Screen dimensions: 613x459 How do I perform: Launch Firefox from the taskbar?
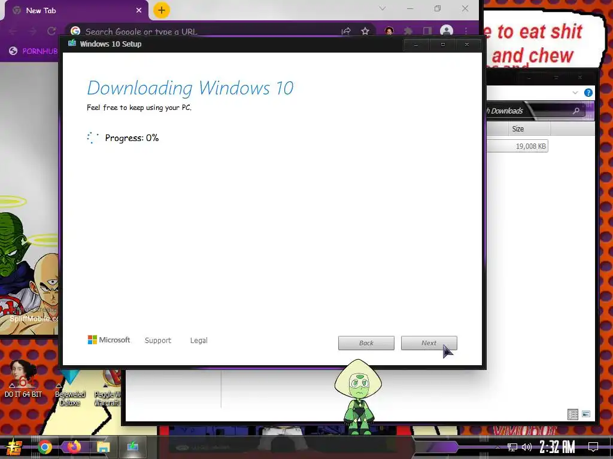click(74, 446)
